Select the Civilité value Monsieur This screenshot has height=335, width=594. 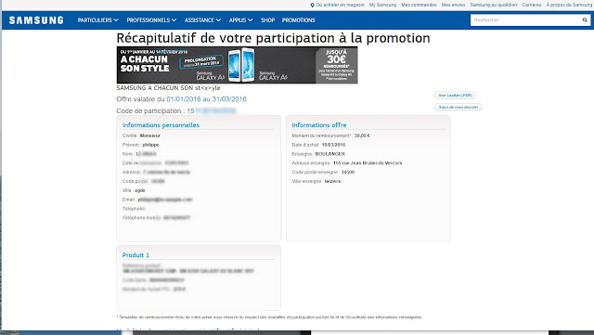[150, 135]
